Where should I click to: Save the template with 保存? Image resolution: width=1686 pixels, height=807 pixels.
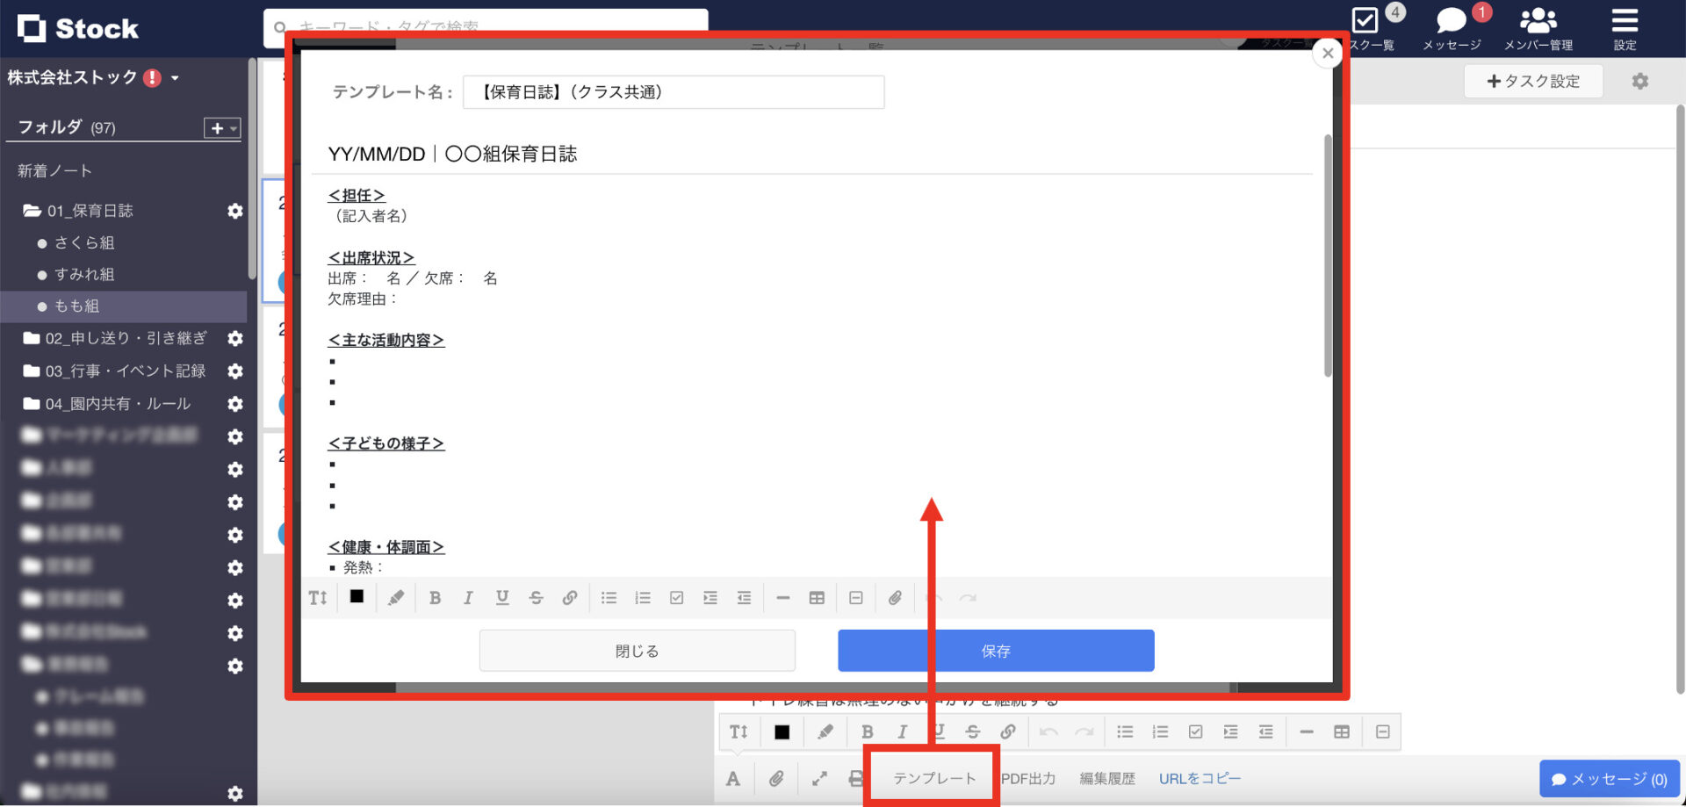pos(995,651)
